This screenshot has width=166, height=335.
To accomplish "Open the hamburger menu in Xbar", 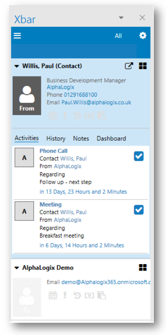I will pyautogui.click(x=17, y=35).
